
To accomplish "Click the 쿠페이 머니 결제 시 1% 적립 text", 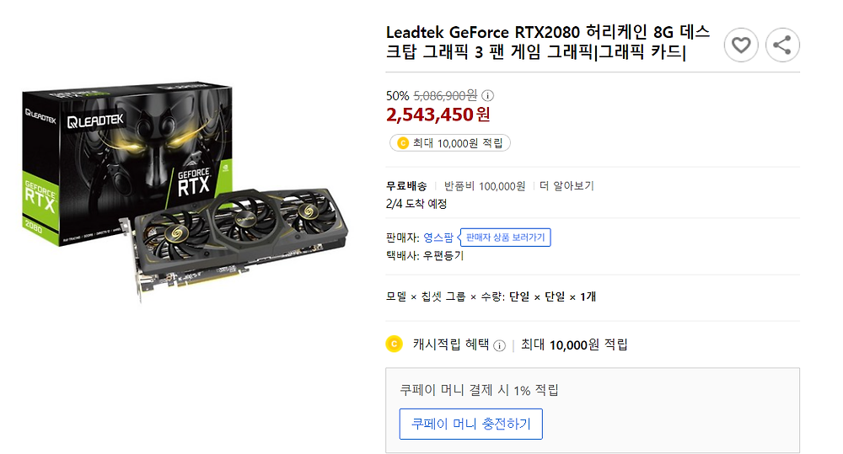I will click(479, 390).
